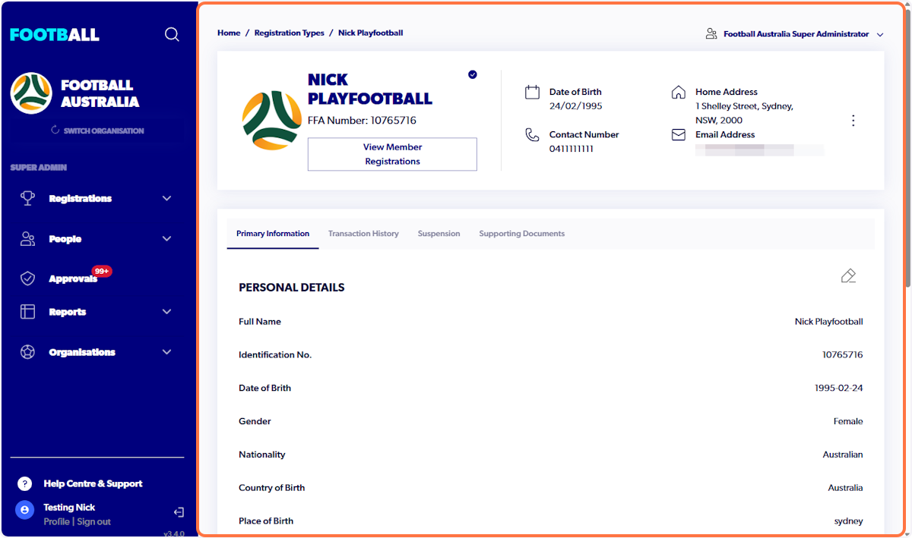Expand the Super Administrator account dropdown
Image resolution: width=912 pixels, height=538 pixels.
[x=879, y=34]
